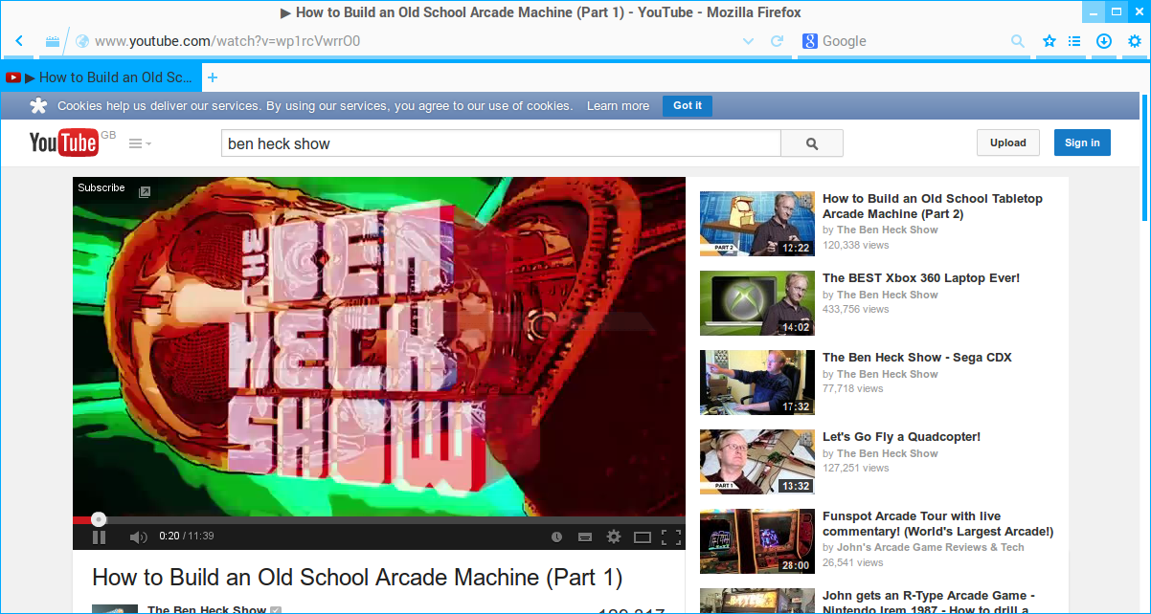The width and height of the screenshot is (1151, 614).
Task: Click John's Arcade Game Reviews & Tech channel
Action: [931, 548]
